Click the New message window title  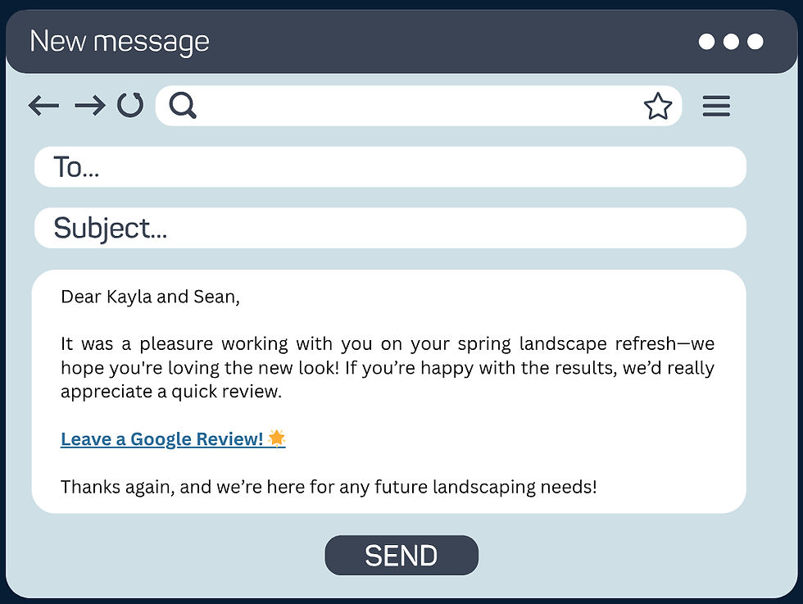coord(120,42)
